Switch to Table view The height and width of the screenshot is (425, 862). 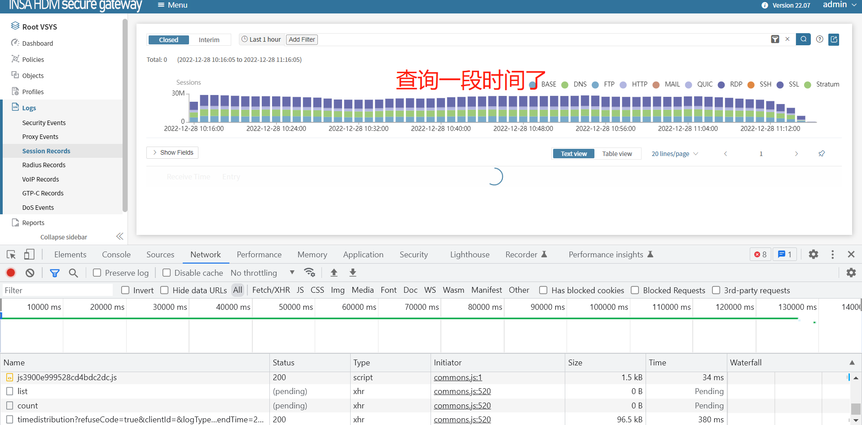coord(617,154)
